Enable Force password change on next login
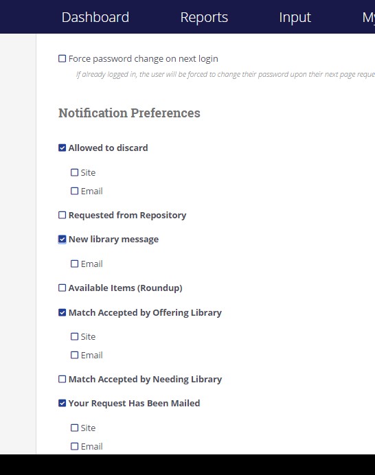 (x=62, y=58)
